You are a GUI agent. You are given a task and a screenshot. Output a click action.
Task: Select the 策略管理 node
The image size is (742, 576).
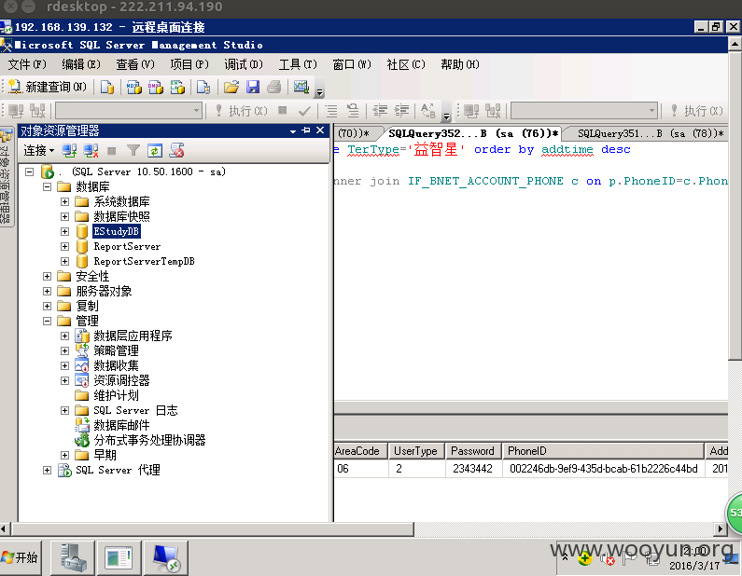[x=117, y=350]
